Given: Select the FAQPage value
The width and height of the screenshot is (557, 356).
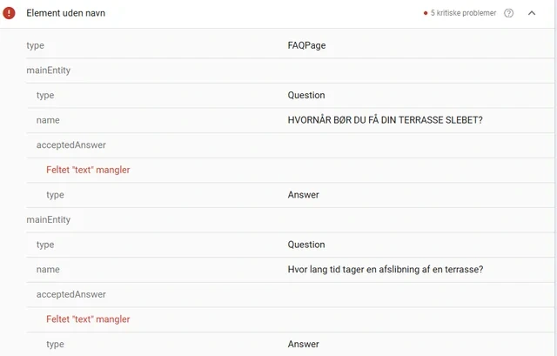Looking at the screenshot, I should point(306,45).
